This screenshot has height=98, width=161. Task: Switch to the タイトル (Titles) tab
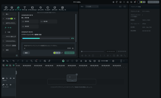pyautogui.click(x=25, y=8)
